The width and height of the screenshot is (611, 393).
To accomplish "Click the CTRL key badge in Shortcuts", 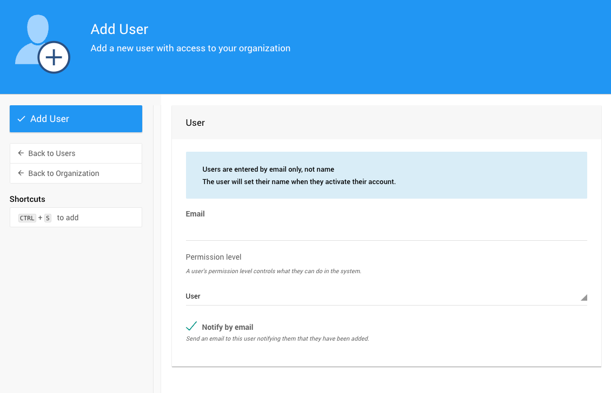I will point(27,218).
